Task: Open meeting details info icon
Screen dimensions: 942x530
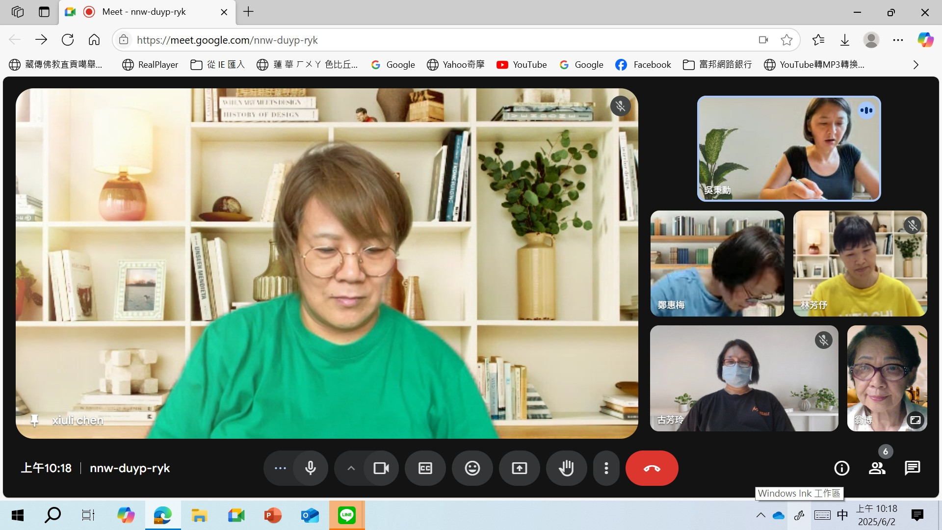Action: [841, 468]
